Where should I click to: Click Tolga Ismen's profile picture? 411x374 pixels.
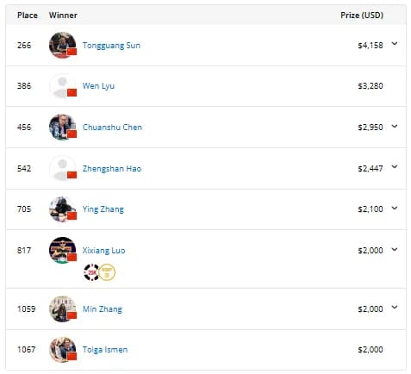pyautogui.click(x=63, y=350)
